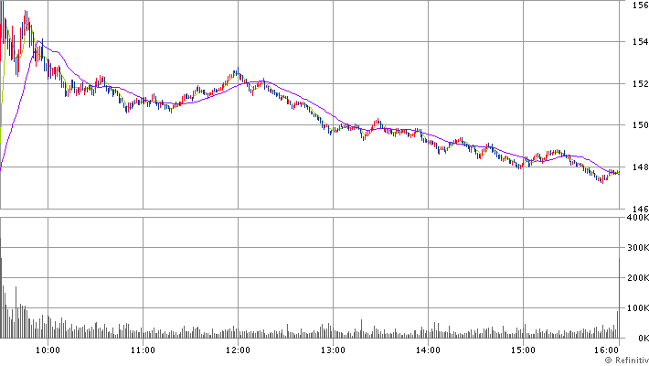This screenshot has height=366, width=649.
Task: Click the 400K volume axis label
Action: pyautogui.click(x=634, y=218)
